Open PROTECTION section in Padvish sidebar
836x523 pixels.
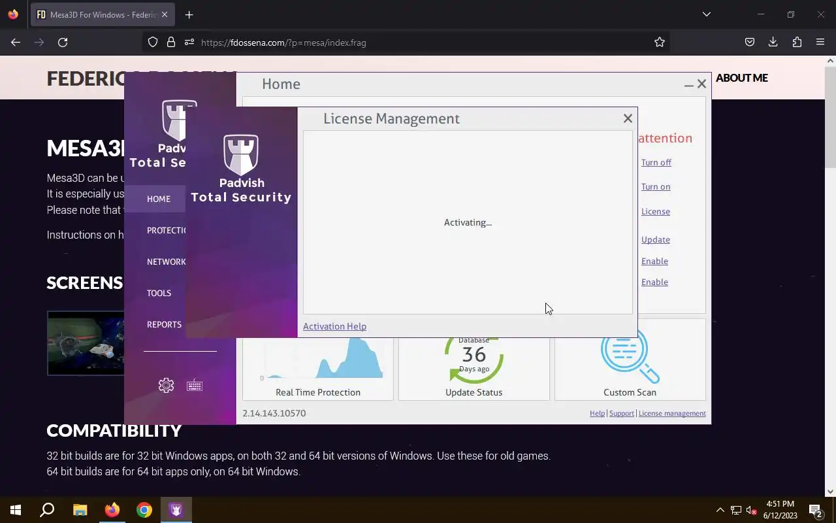(166, 230)
